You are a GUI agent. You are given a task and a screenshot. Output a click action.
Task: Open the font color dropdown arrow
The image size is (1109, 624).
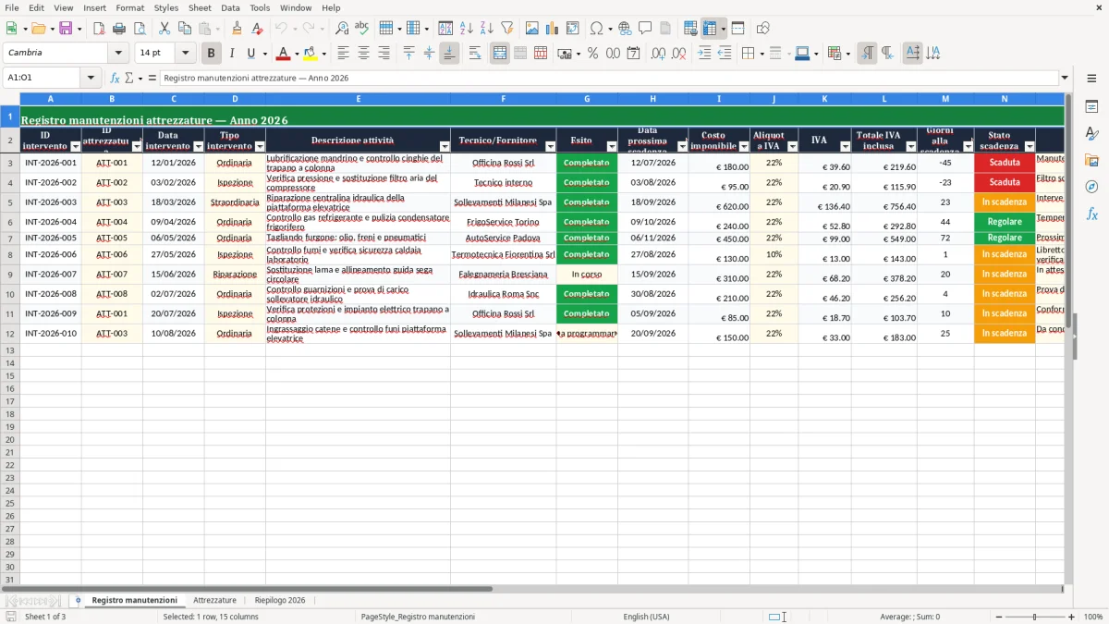click(297, 54)
